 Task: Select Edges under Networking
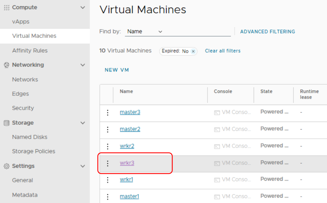[x=20, y=94]
